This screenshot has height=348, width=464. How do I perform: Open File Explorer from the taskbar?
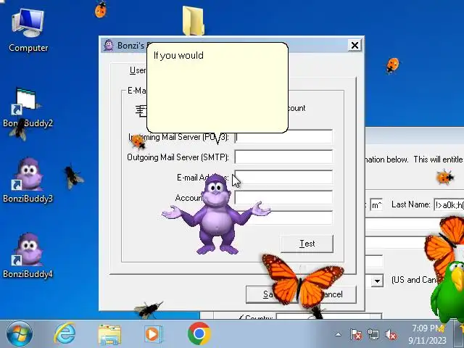click(x=109, y=334)
